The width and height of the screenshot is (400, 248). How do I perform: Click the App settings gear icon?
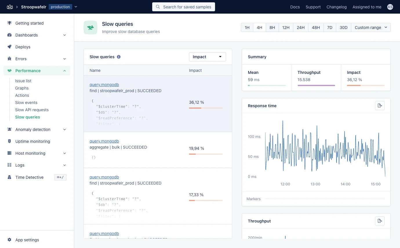point(10,240)
